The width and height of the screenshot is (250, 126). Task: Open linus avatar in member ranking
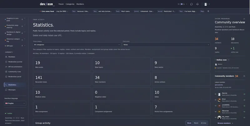click(x=219, y=100)
